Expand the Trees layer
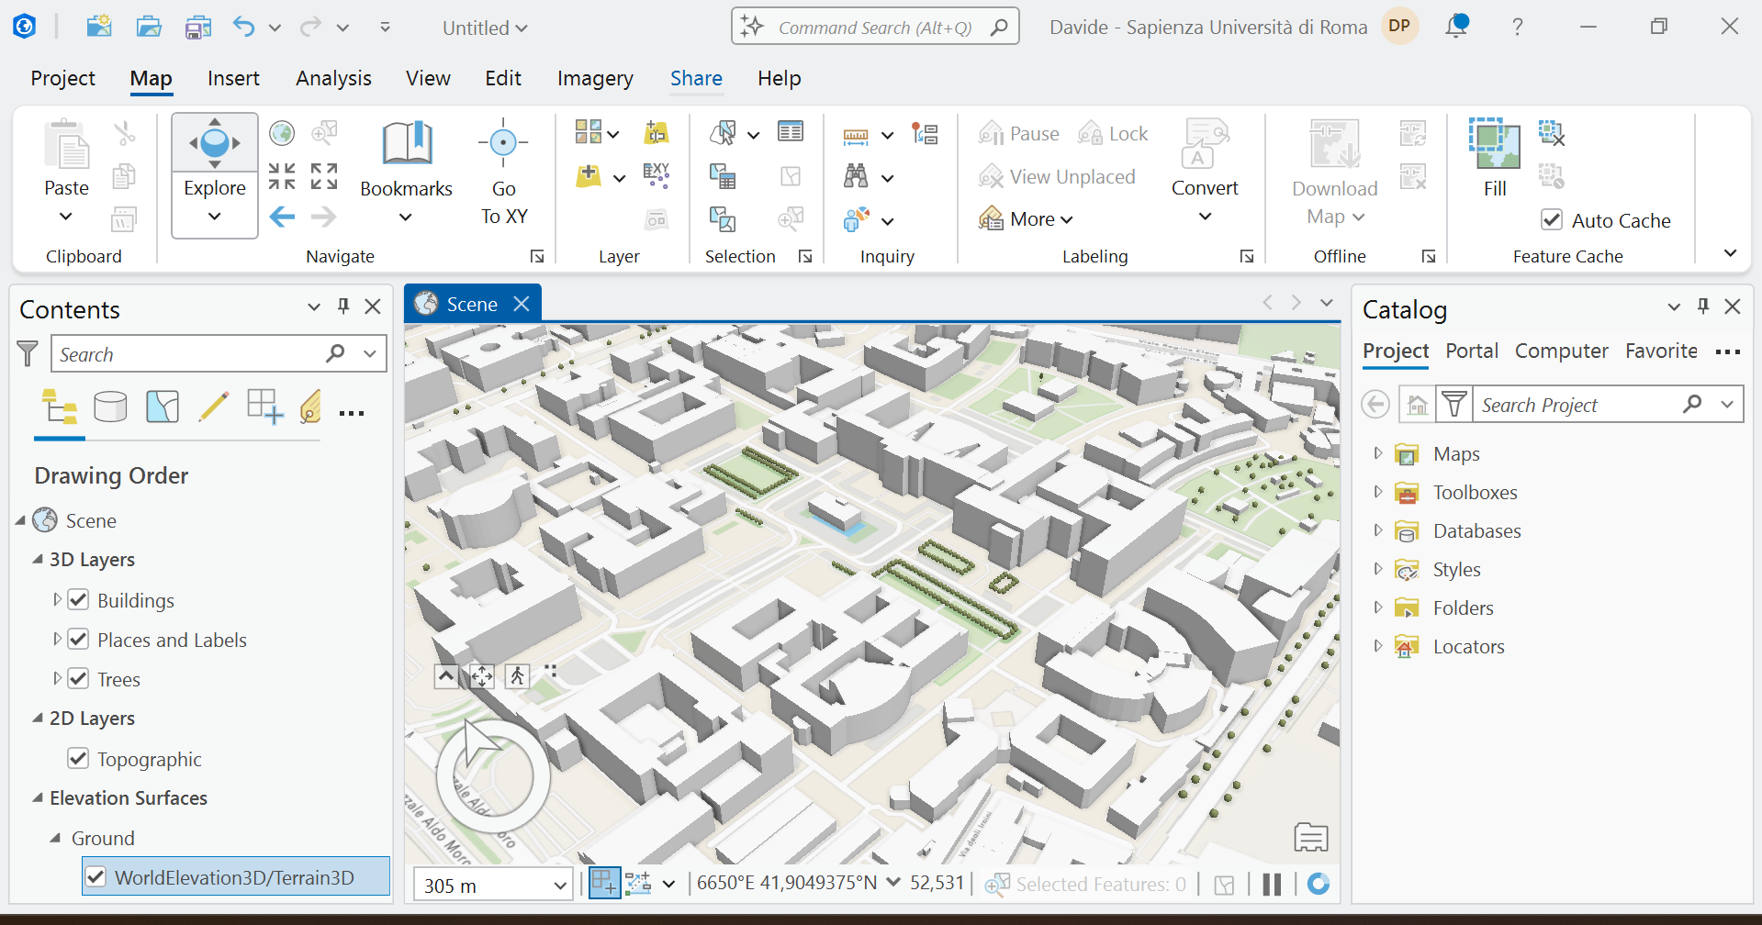 57,678
